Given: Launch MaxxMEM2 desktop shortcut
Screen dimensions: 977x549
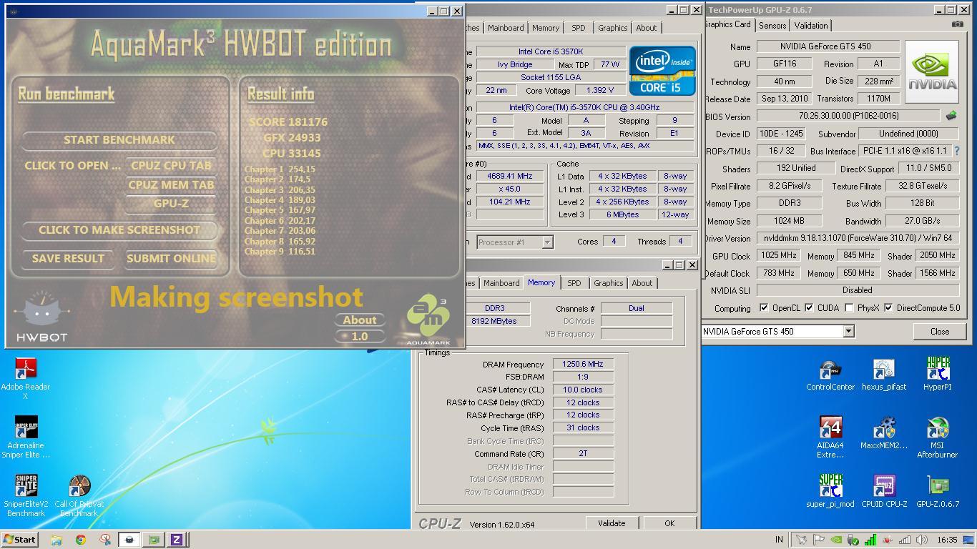Looking at the screenshot, I should [x=884, y=433].
